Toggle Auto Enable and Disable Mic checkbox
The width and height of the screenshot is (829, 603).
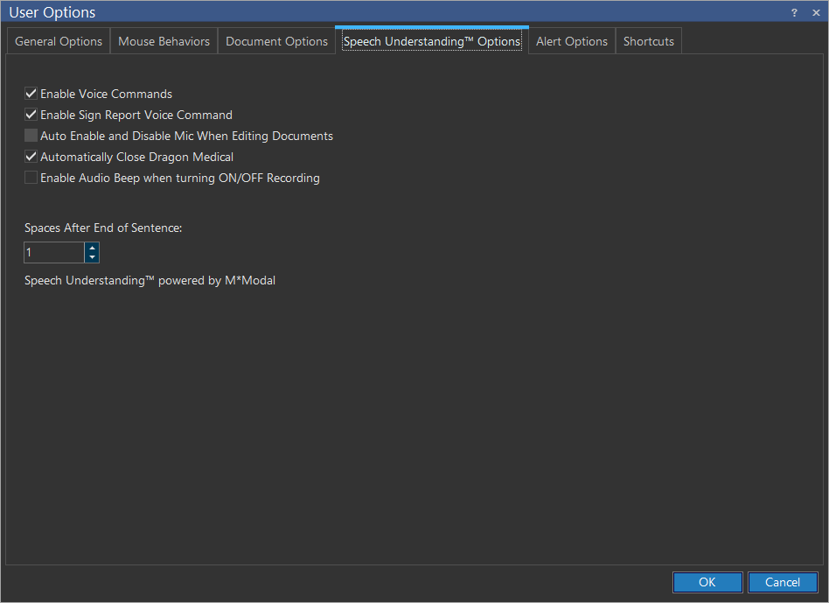[x=31, y=136]
